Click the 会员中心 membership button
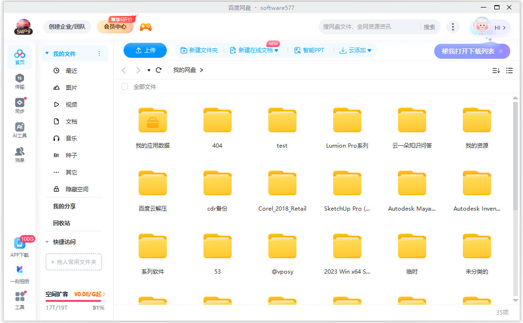The width and height of the screenshot is (523, 323). 115,27
